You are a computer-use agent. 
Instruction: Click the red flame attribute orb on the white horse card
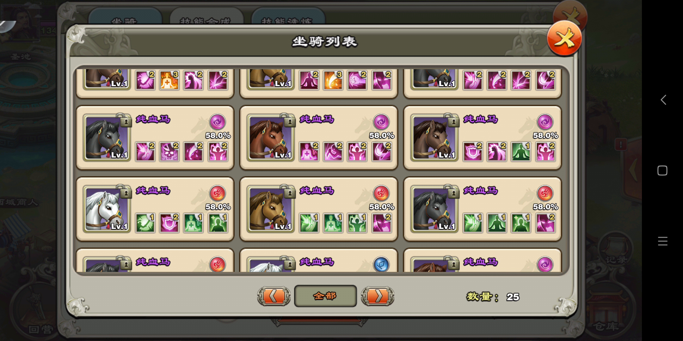[218, 193]
